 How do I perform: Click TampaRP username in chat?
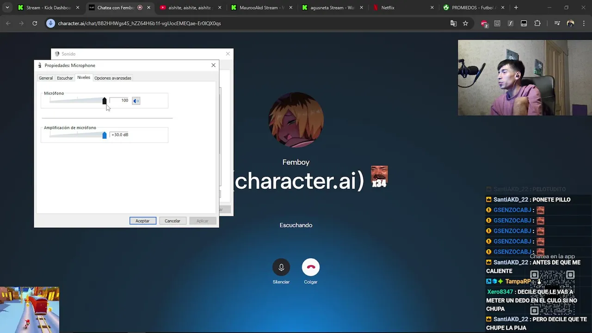[518, 281]
